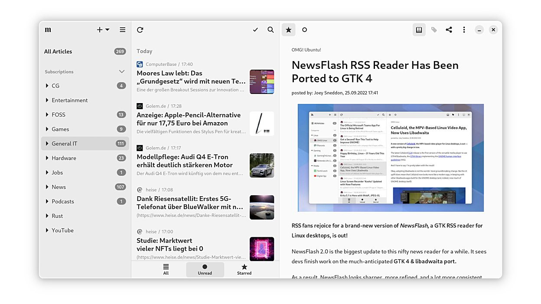Click article title NewsFlash RSS Reader

[375, 72]
